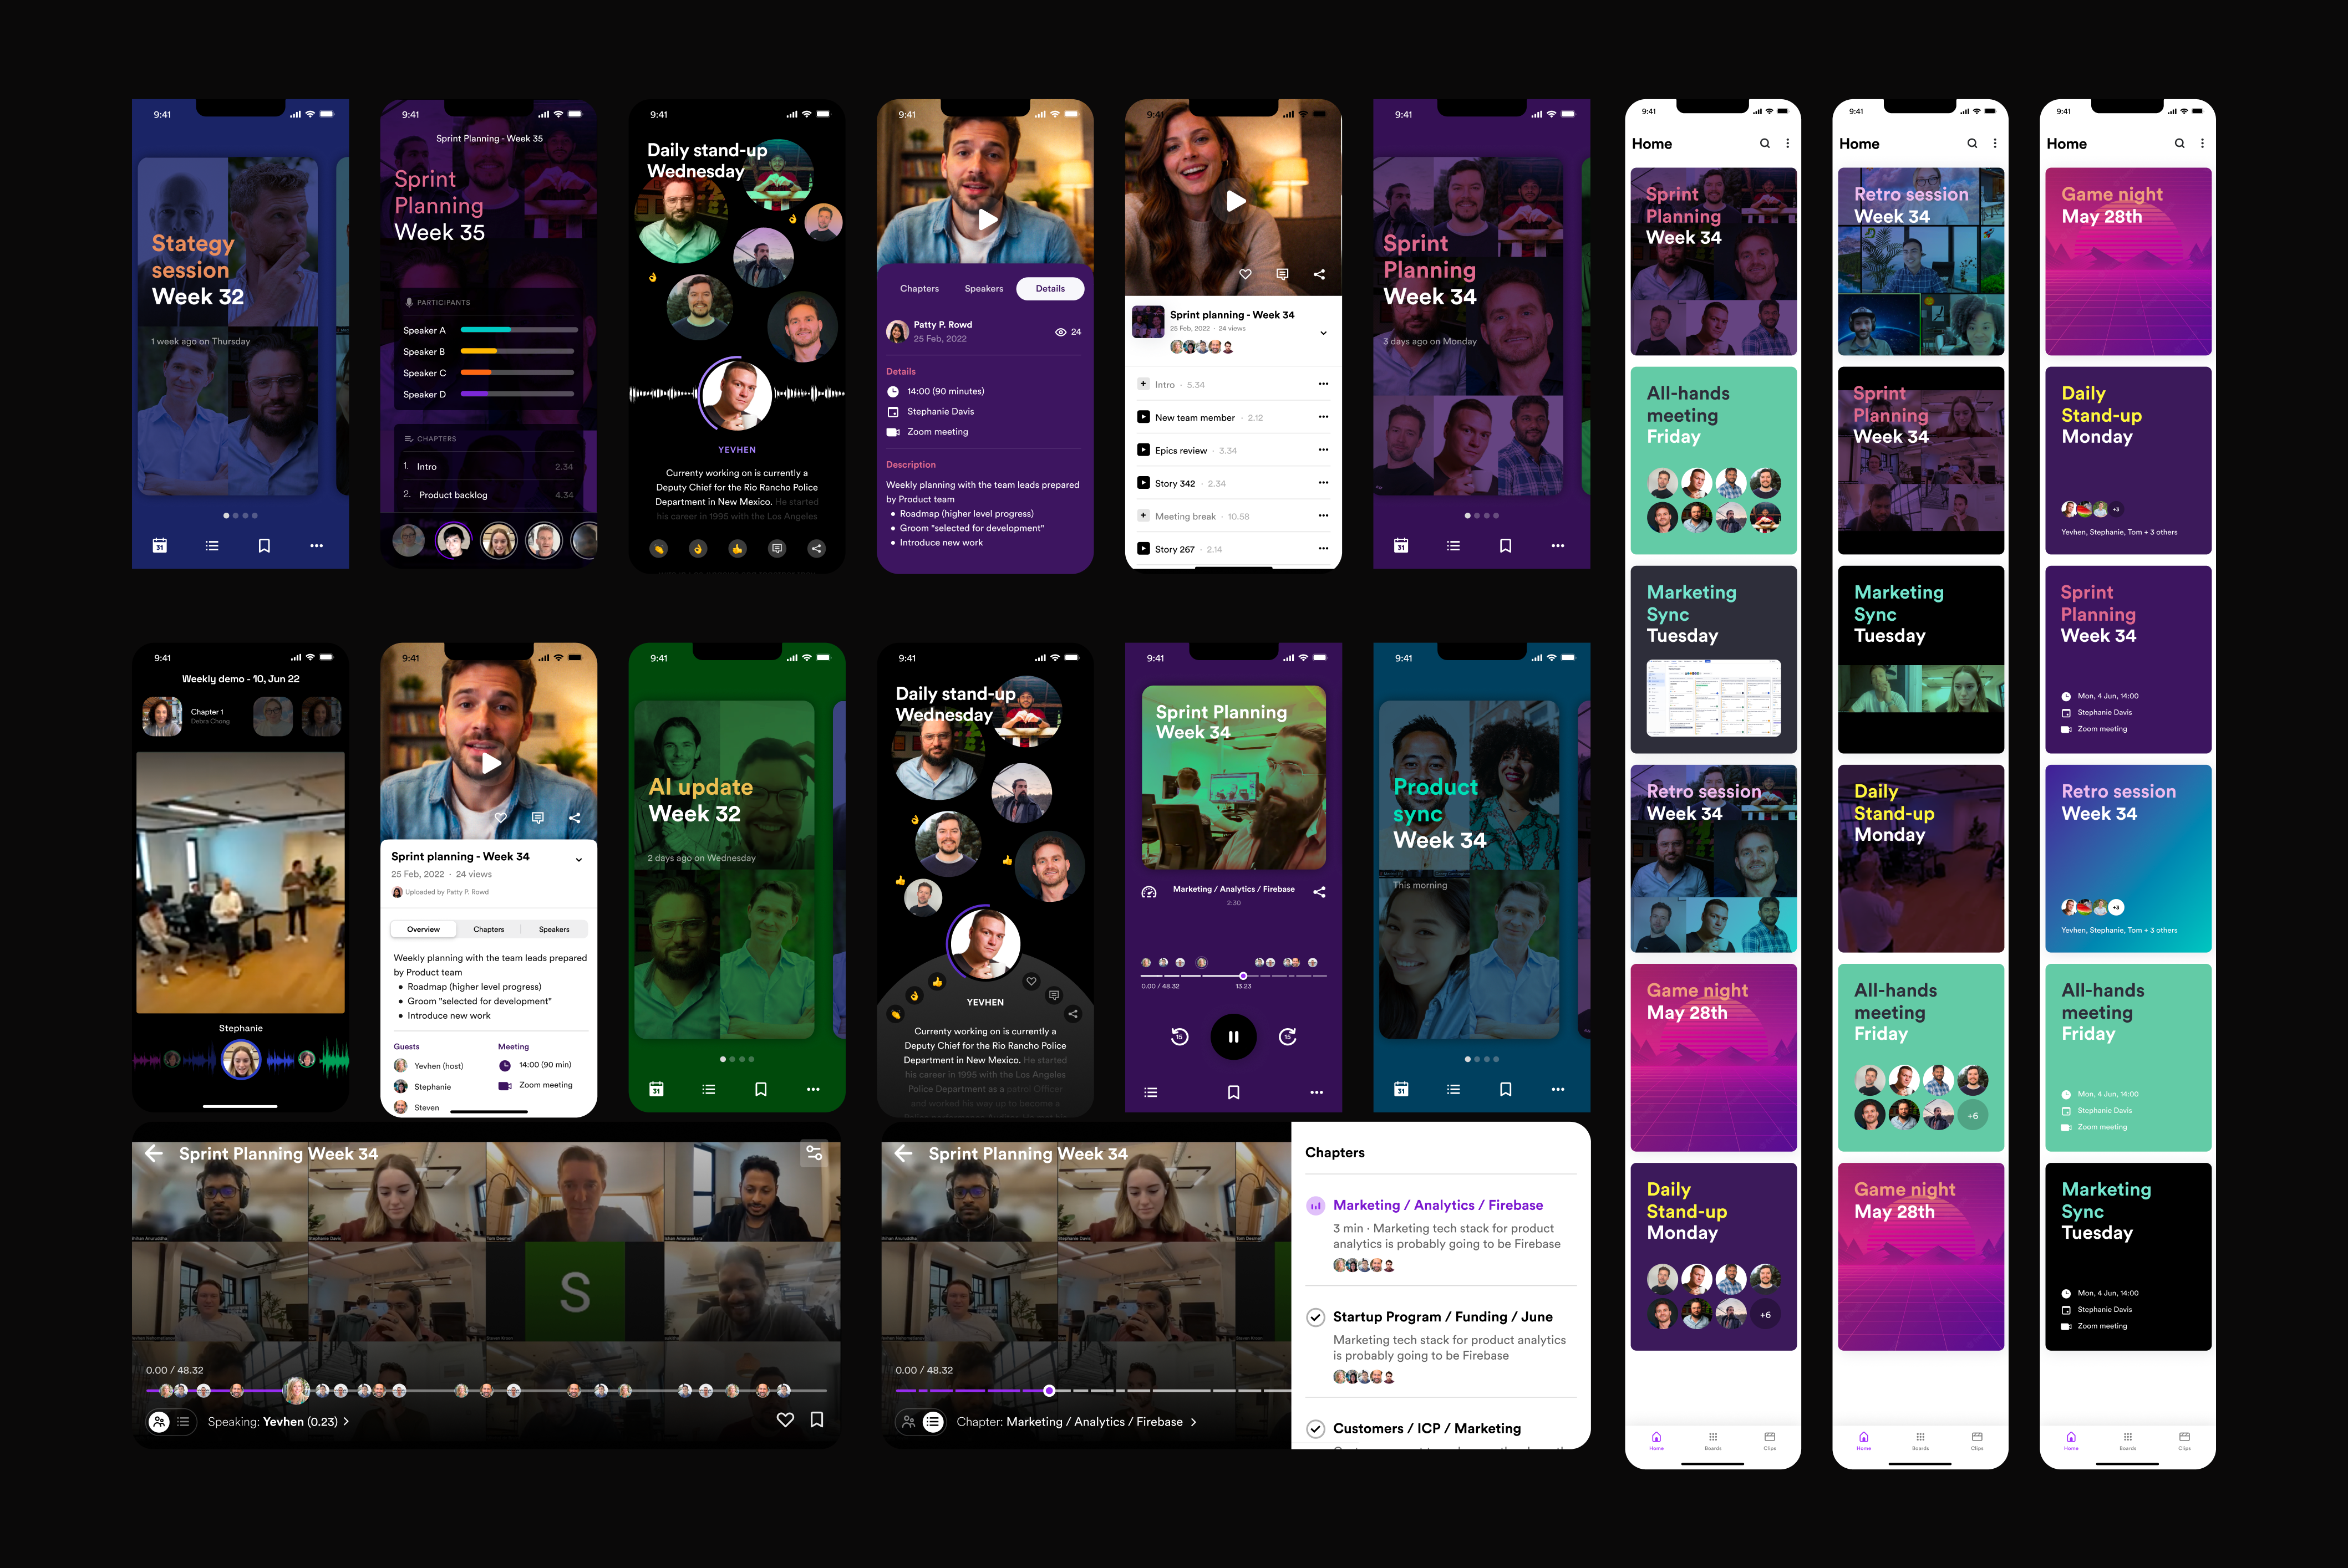Image resolution: width=2348 pixels, height=1568 pixels.
Task: Switch to speakers view beside Chapter: Marketing label
Action: 908,1421
